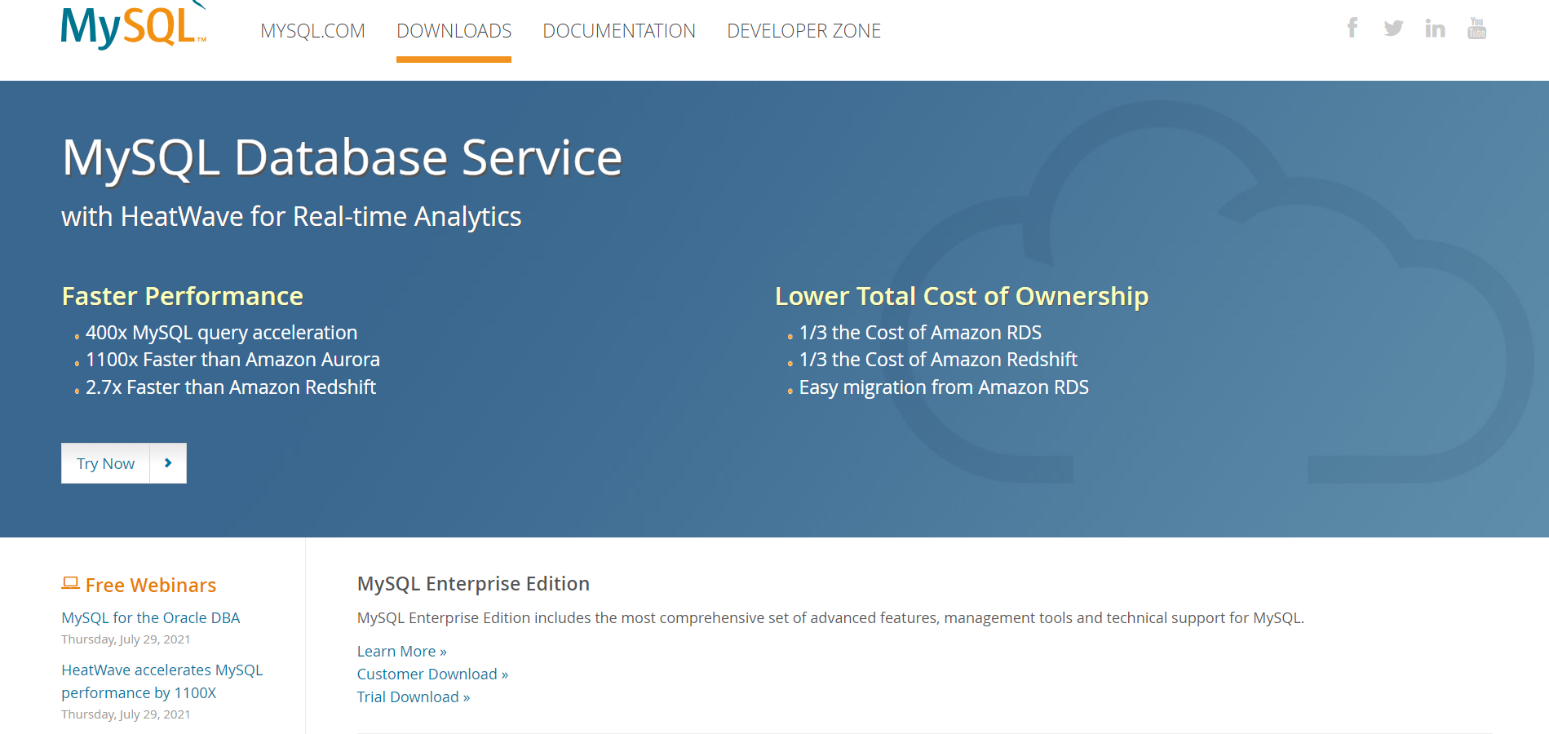The width and height of the screenshot is (1549, 734).
Task: Open the MySQL Facebook page icon
Action: [1352, 29]
